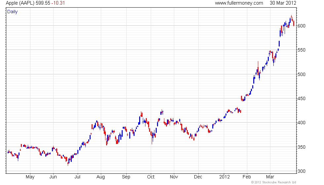Click the '30 Mar 2012' date
Image resolution: width=324 pixels, height=185 pixels.
283,3
